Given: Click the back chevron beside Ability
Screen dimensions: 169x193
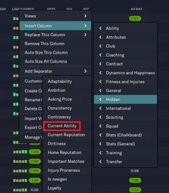Looking at the screenshot, I should tap(100, 28).
